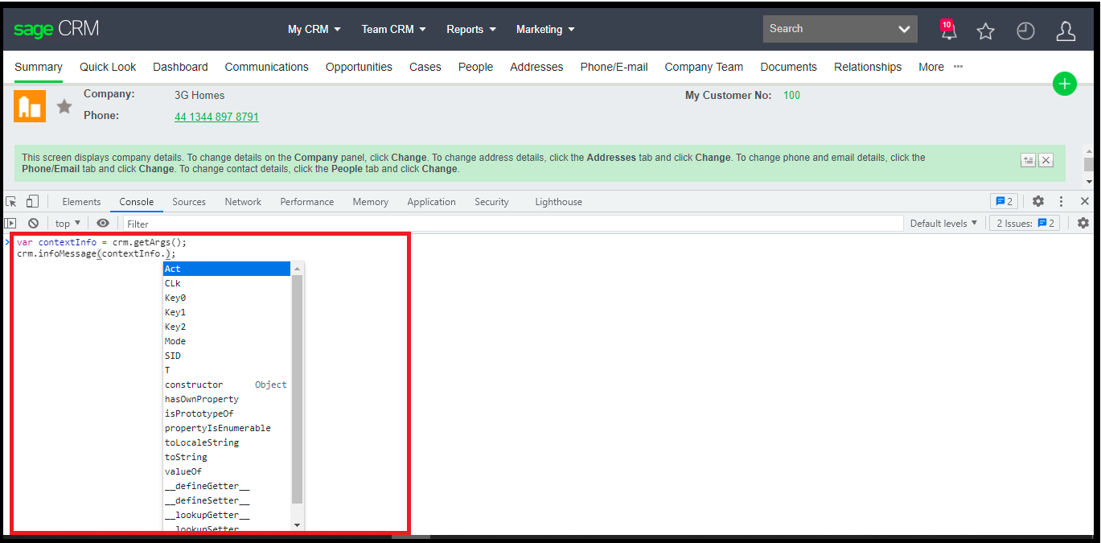This screenshot has height=543, width=1101.
Task: Open DevTools more options menu
Action: (x=1062, y=201)
